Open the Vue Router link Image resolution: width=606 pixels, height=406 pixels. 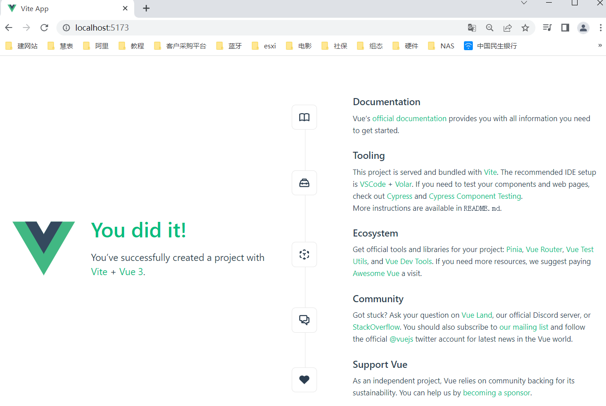click(x=544, y=249)
